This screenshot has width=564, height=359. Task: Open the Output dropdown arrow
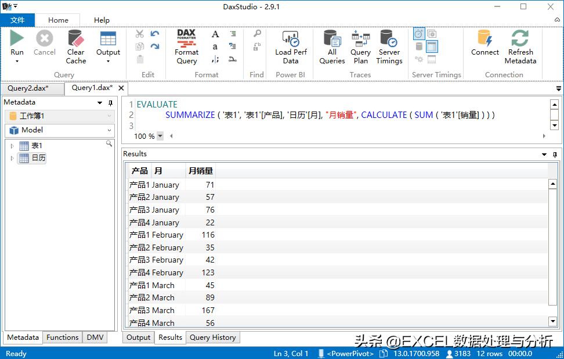108,62
